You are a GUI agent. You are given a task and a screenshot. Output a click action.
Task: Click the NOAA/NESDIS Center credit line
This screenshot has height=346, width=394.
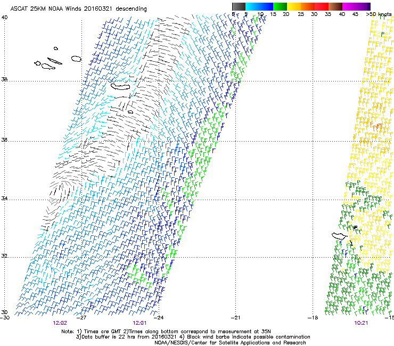pos(230,343)
